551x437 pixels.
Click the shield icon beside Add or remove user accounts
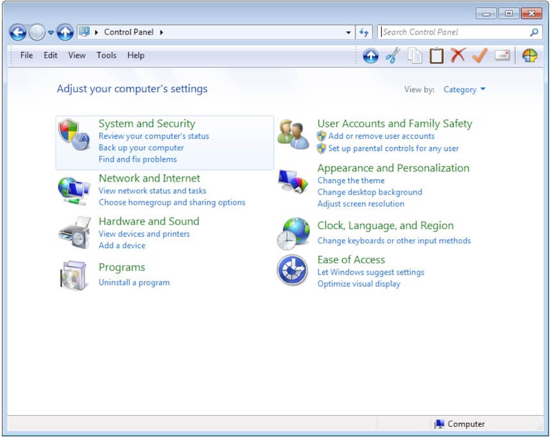click(321, 136)
